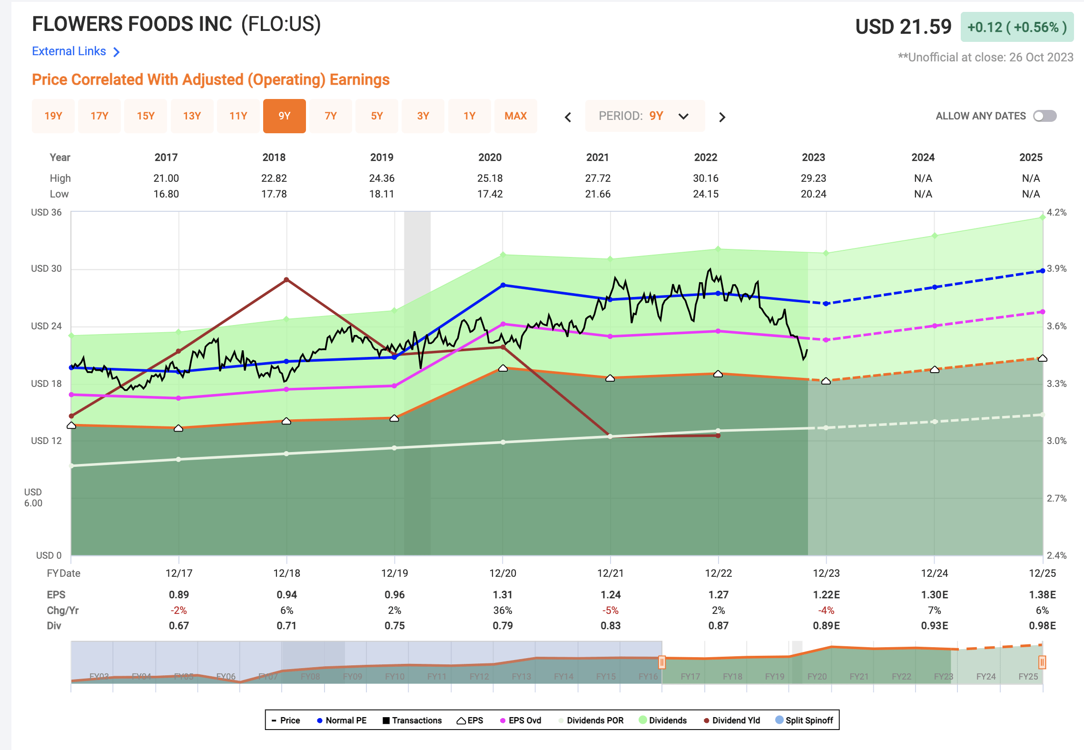Click the 12/23 EPS triangle marker
This screenshot has width=1084, height=750.
pyautogui.click(x=826, y=381)
